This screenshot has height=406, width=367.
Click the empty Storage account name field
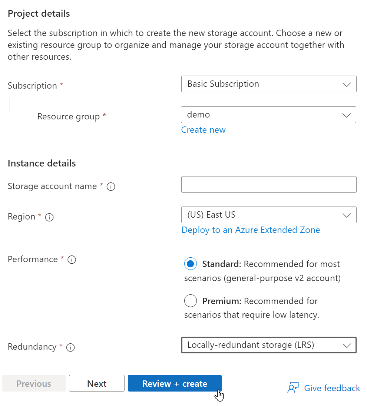click(x=268, y=184)
